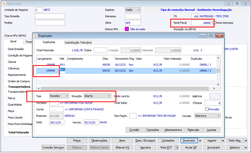Click the Nota Fiscal window app icon
This screenshot has width=251, height=153.
click(4, 3)
